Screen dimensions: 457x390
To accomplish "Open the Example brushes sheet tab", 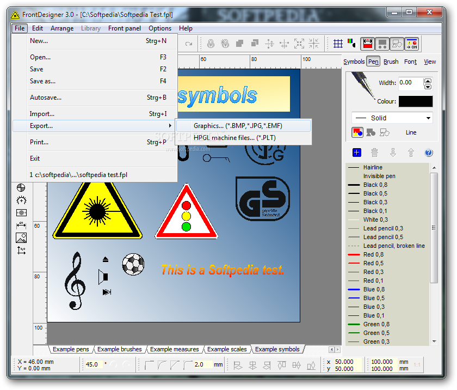I will click(120, 349).
